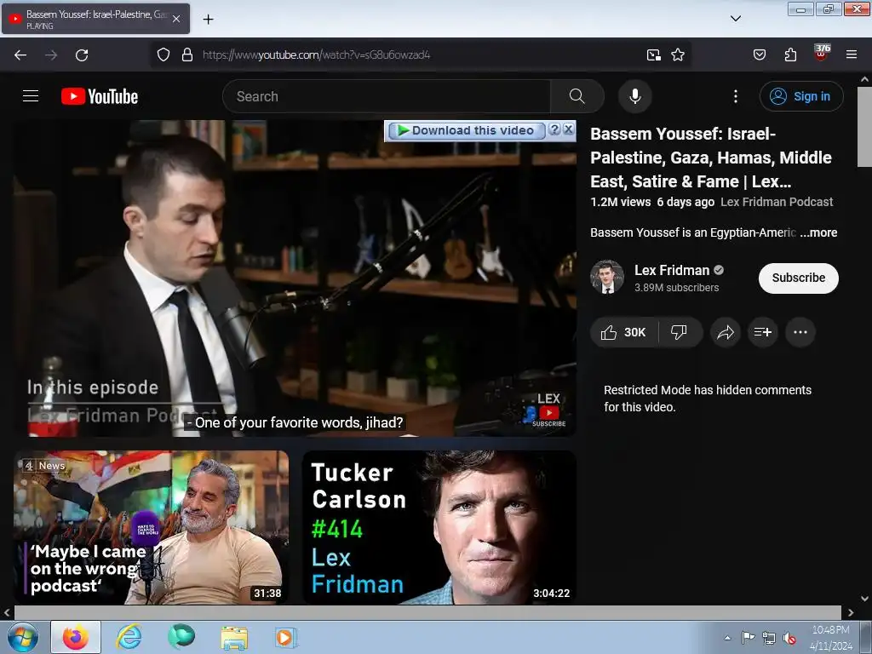Click the site padlock security icon

coord(187,54)
